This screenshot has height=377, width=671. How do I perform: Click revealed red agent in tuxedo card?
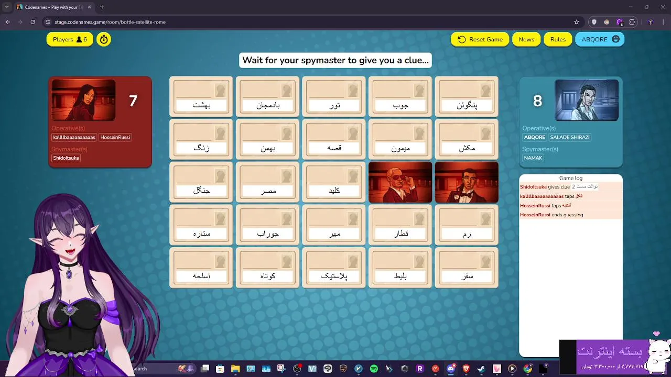pyautogui.click(x=467, y=182)
